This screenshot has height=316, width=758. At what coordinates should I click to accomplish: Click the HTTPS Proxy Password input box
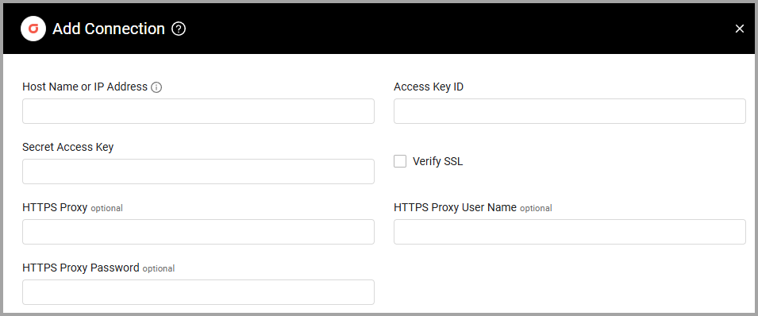click(x=198, y=292)
